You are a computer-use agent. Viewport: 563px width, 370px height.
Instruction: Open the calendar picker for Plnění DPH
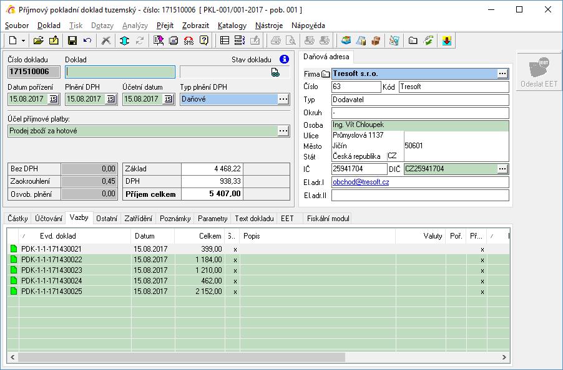[x=110, y=99]
